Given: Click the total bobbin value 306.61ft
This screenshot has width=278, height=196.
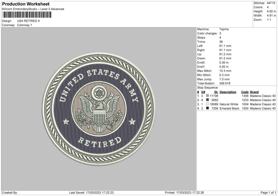Looking at the screenshot, I should click(225, 84).
